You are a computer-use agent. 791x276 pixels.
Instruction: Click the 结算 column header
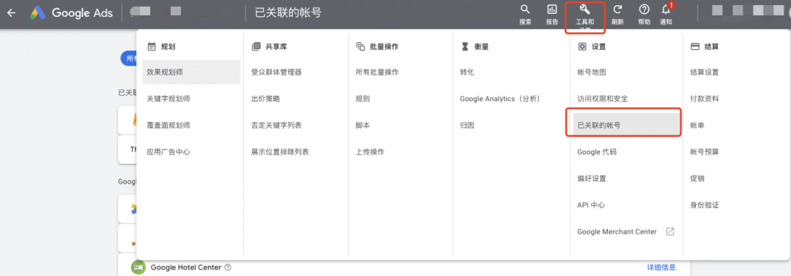(705, 46)
